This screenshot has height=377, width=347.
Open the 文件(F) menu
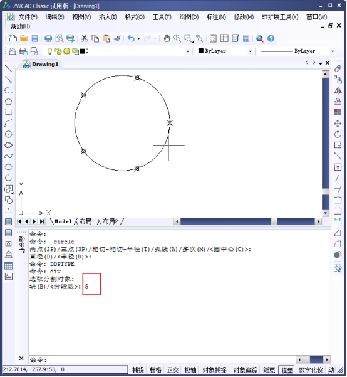tap(28, 17)
